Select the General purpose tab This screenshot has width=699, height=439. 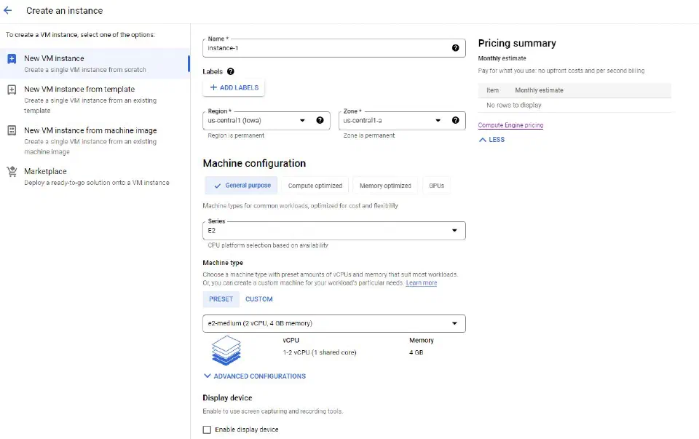[241, 186]
